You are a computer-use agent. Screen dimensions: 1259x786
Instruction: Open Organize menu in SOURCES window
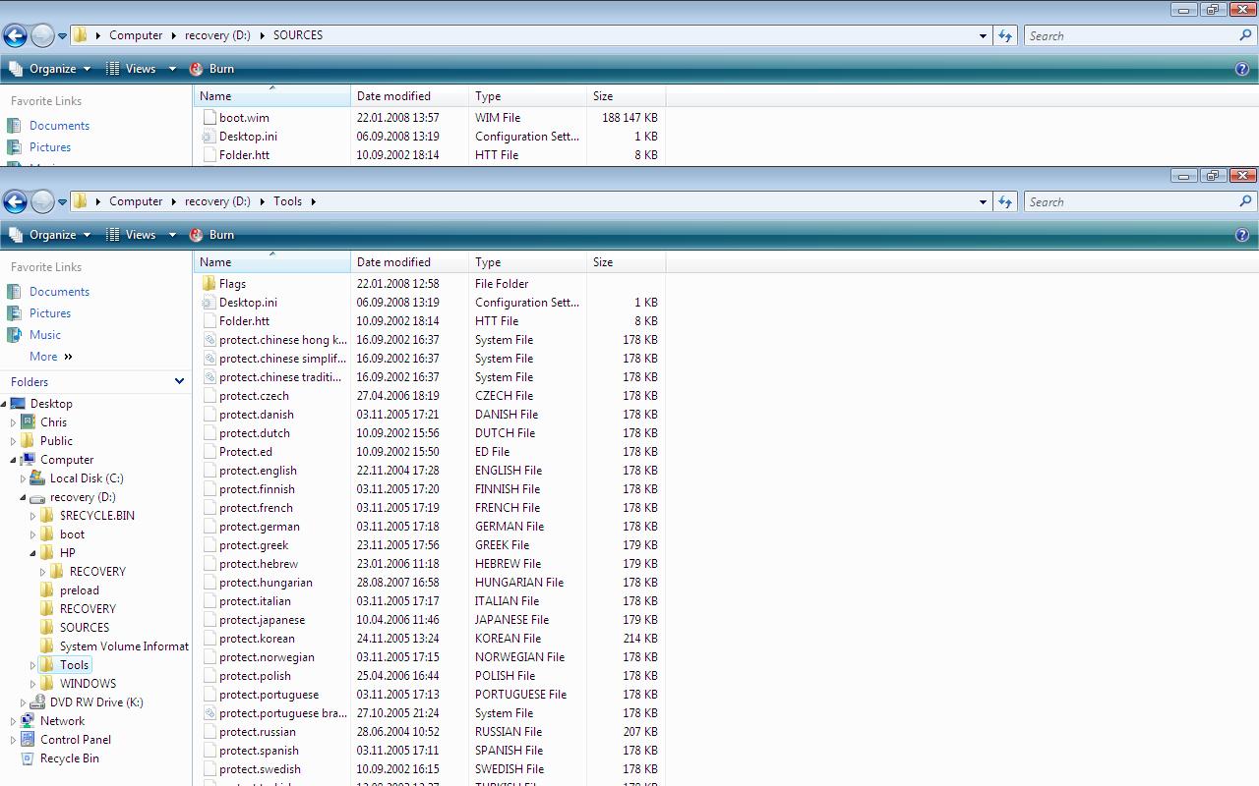click(50, 69)
